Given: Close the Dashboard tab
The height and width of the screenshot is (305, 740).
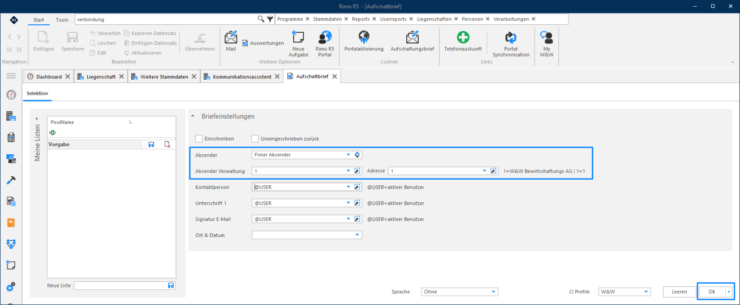Looking at the screenshot, I should (x=67, y=77).
